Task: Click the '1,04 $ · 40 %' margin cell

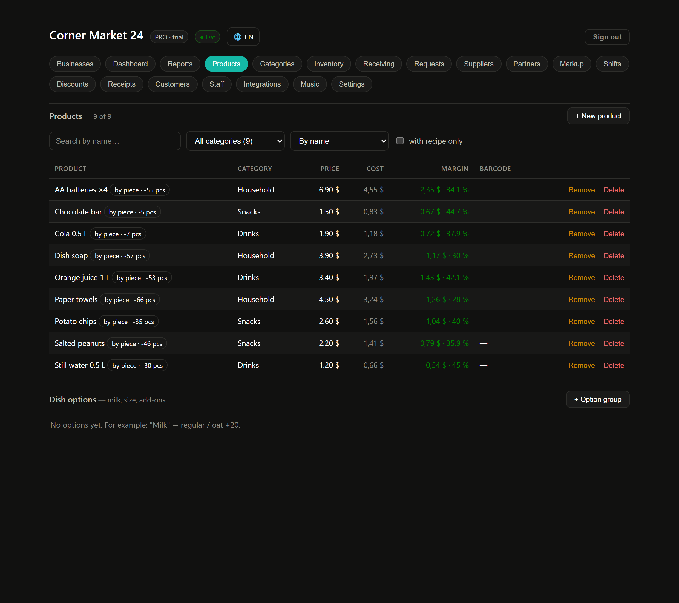Action: coord(447,322)
